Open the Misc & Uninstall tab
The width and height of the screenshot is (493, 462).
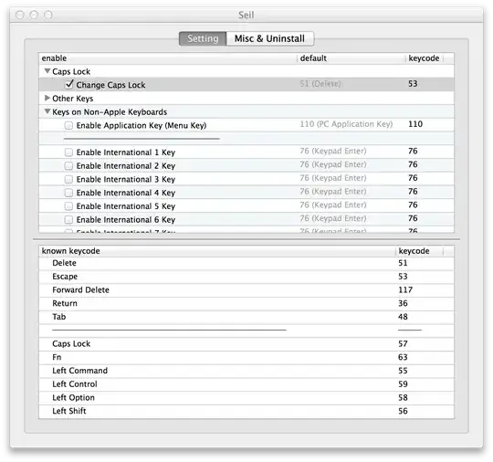tap(269, 38)
